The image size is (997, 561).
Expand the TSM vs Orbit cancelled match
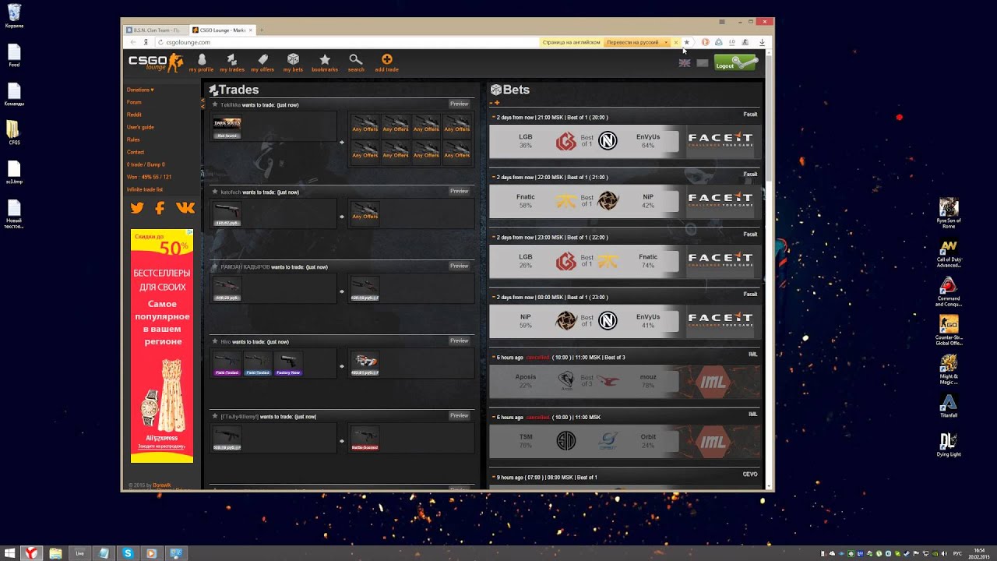493,418
